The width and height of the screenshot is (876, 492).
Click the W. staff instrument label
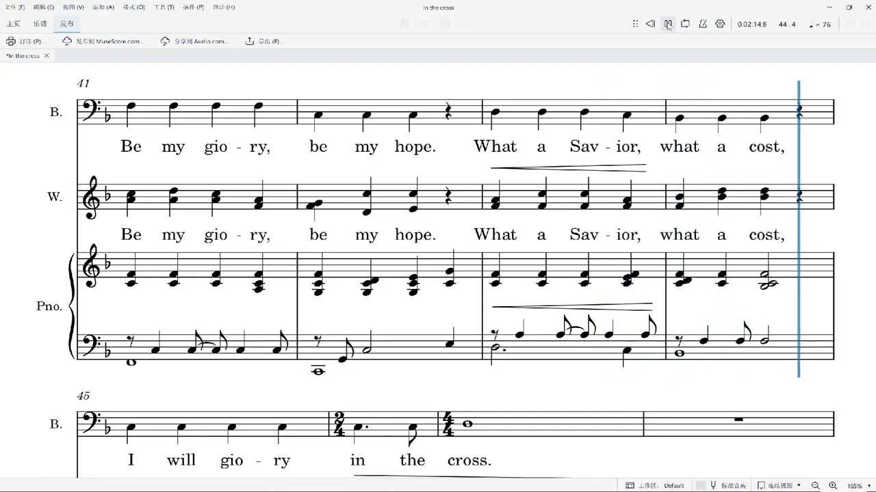[55, 197]
